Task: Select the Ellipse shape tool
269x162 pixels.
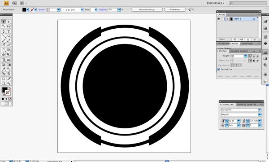Action: tap(9, 36)
